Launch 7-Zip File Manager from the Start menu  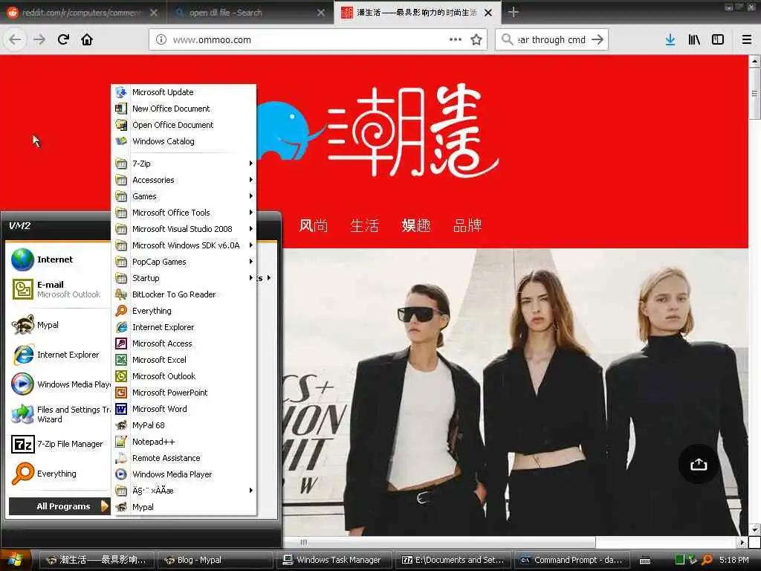point(59,445)
